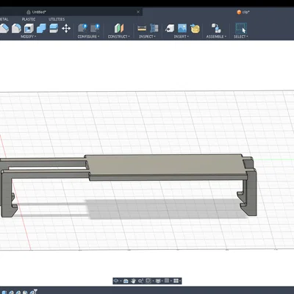Select the Fillet tool in Modify
The width and height of the screenshot is (294, 294).
point(16,29)
